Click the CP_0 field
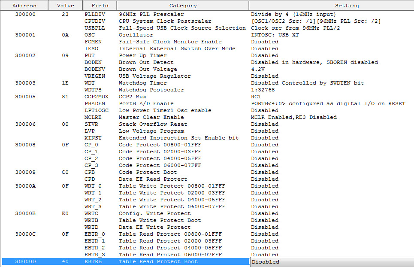Viewport: 414px width, 267px height. (91, 145)
